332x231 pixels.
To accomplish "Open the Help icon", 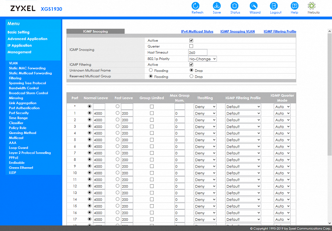I will click(294, 6).
